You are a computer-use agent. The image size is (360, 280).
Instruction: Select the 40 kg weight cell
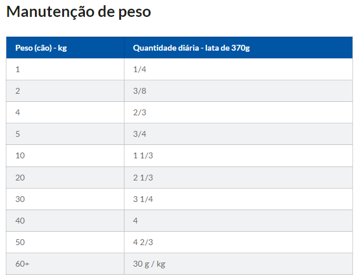[20, 221]
